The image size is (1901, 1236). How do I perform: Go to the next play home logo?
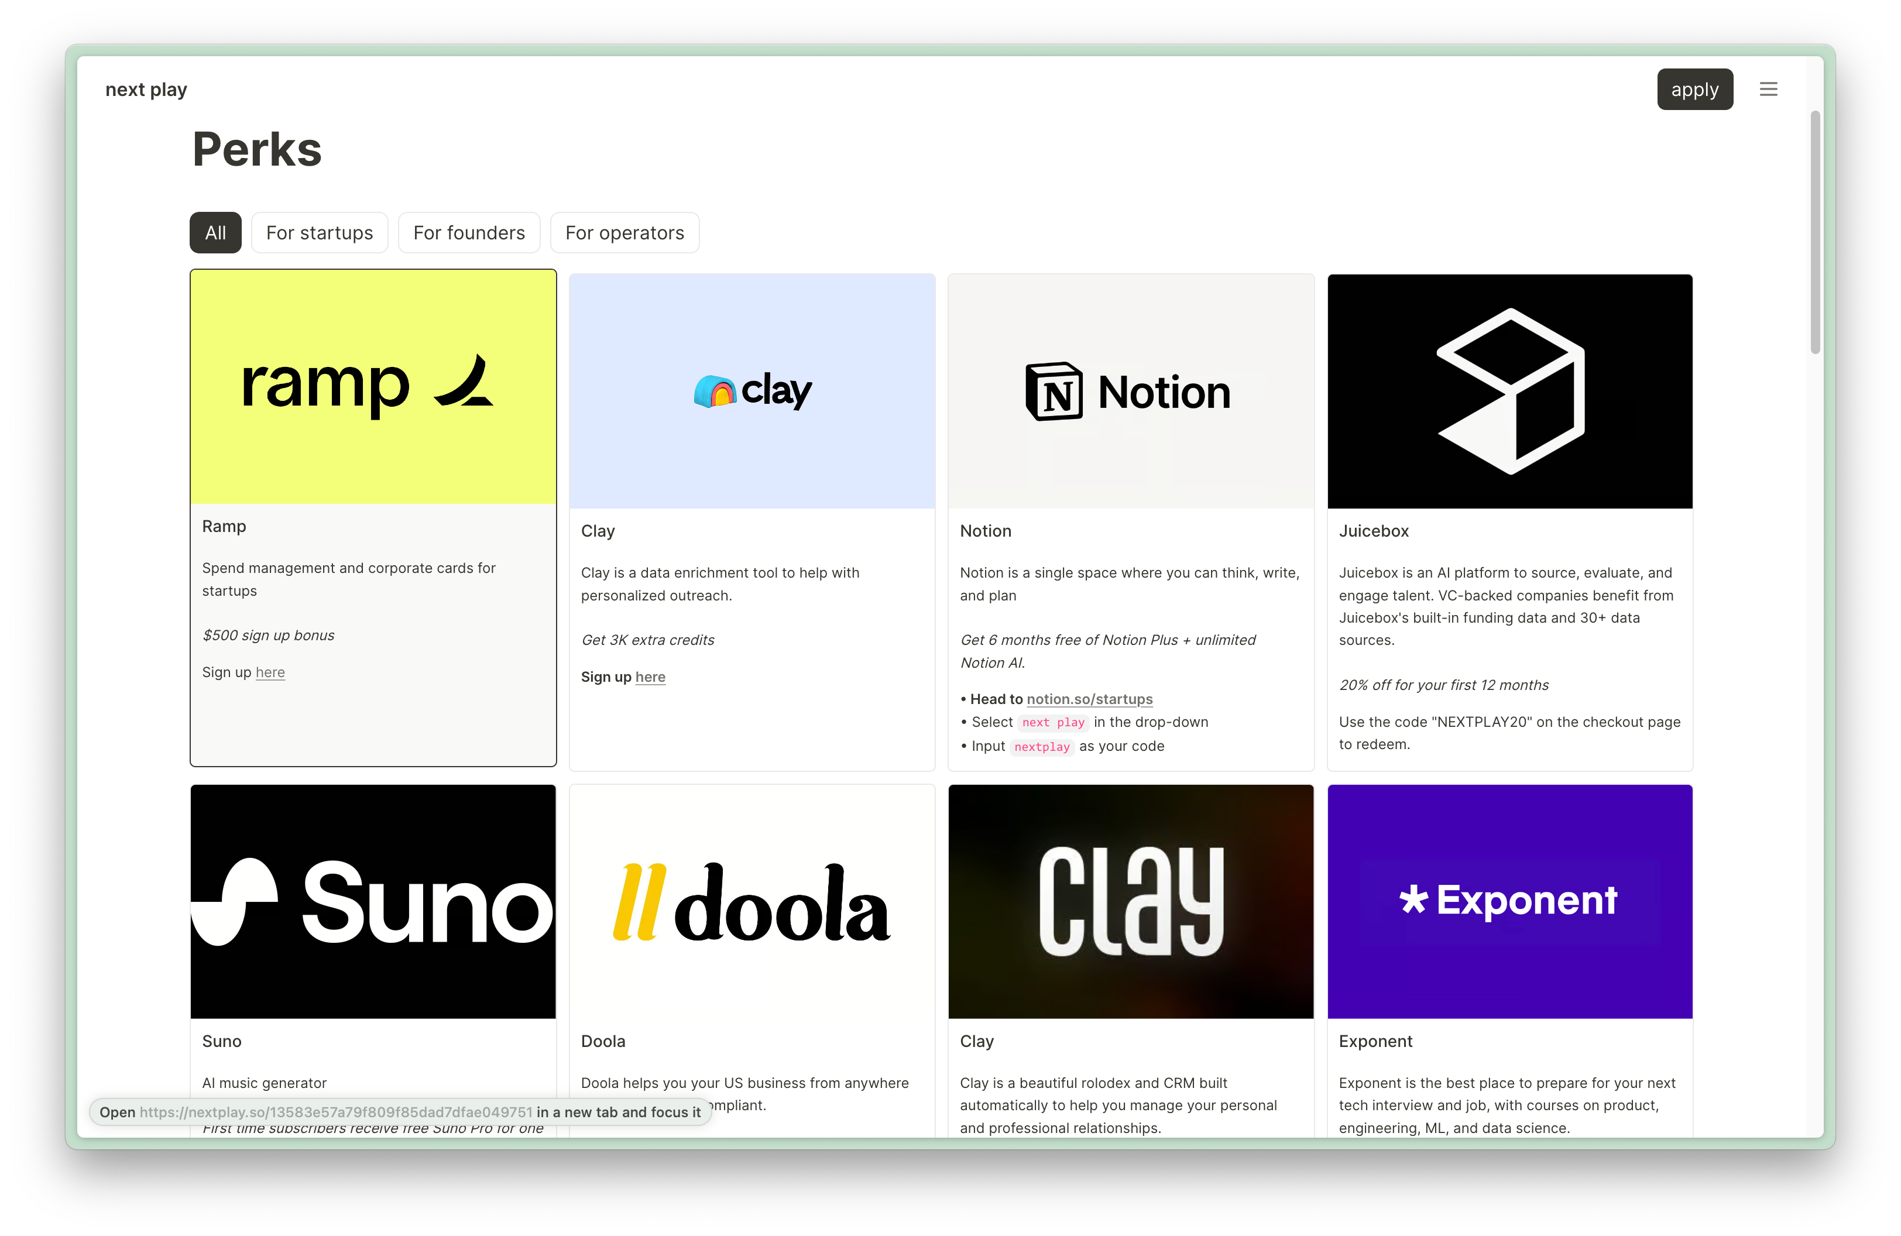(x=146, y=90)
